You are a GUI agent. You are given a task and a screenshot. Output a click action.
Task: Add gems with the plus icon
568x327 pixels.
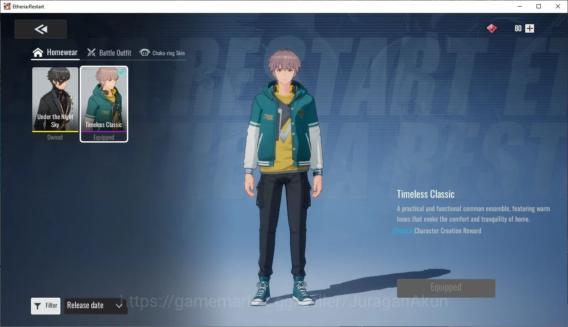(x=530, y=28)
